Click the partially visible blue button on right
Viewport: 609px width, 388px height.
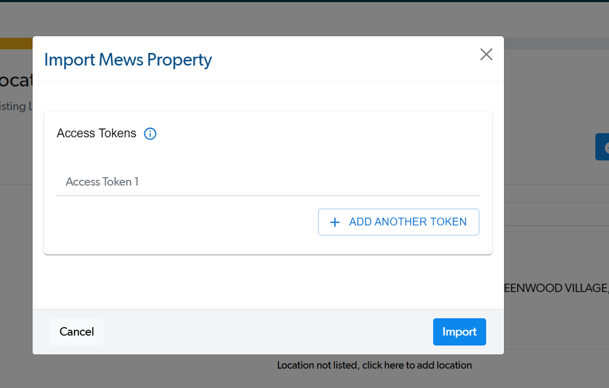click(603, 147)
